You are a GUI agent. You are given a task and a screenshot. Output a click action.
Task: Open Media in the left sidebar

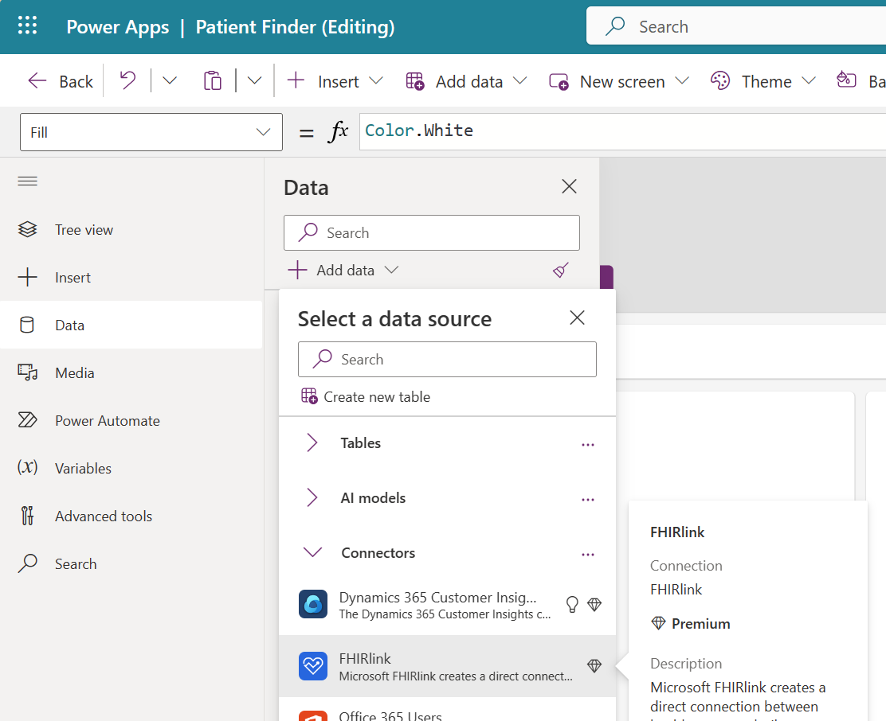point(131,373)
